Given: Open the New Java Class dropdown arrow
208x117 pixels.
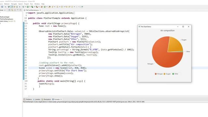Looking at the screenshot, I should coord(47,7).
